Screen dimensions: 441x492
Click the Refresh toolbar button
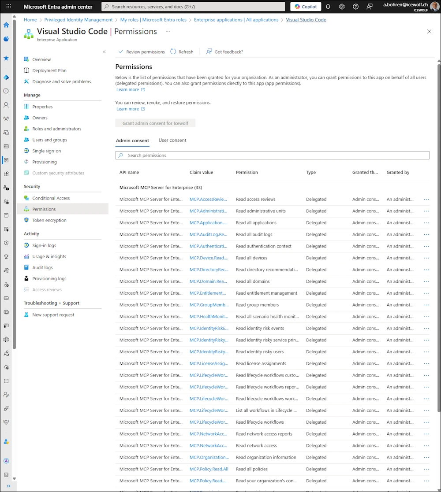(182, 52)
